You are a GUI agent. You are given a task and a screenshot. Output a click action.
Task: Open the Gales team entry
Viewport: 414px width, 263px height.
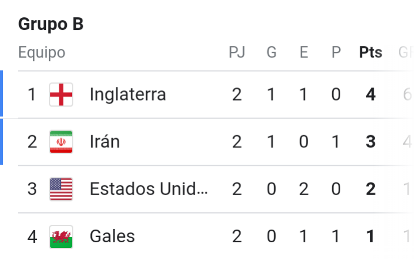(x=112, y=236)
